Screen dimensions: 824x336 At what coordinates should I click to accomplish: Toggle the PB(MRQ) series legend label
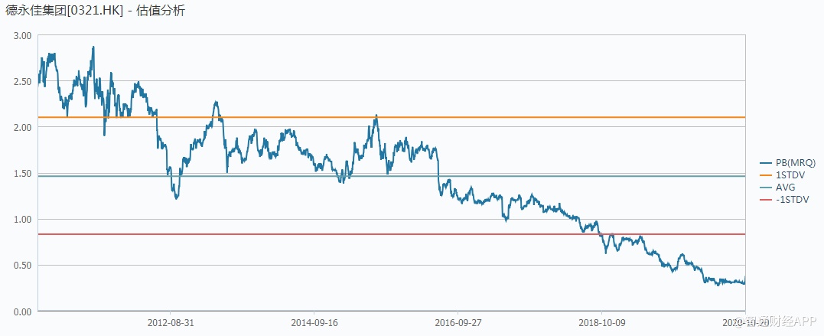(796, 162)
